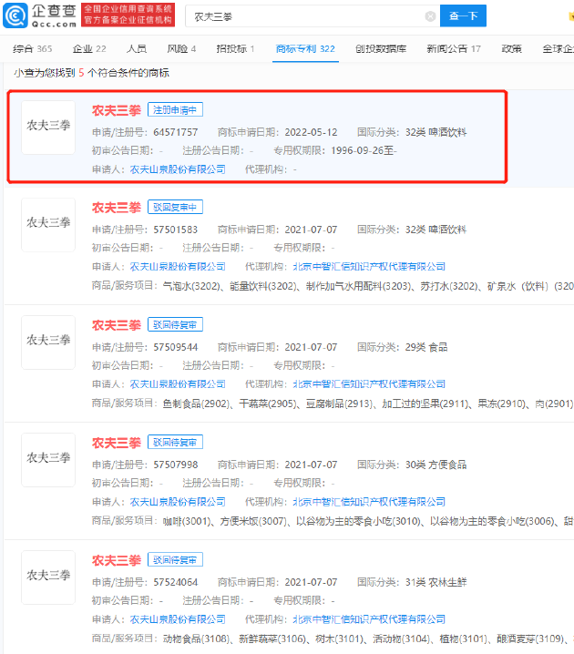574x654 pixels.
Task: Open applicant 农夫山泉股份有限公司 in entry 57507998
Action: pos(178,502)
